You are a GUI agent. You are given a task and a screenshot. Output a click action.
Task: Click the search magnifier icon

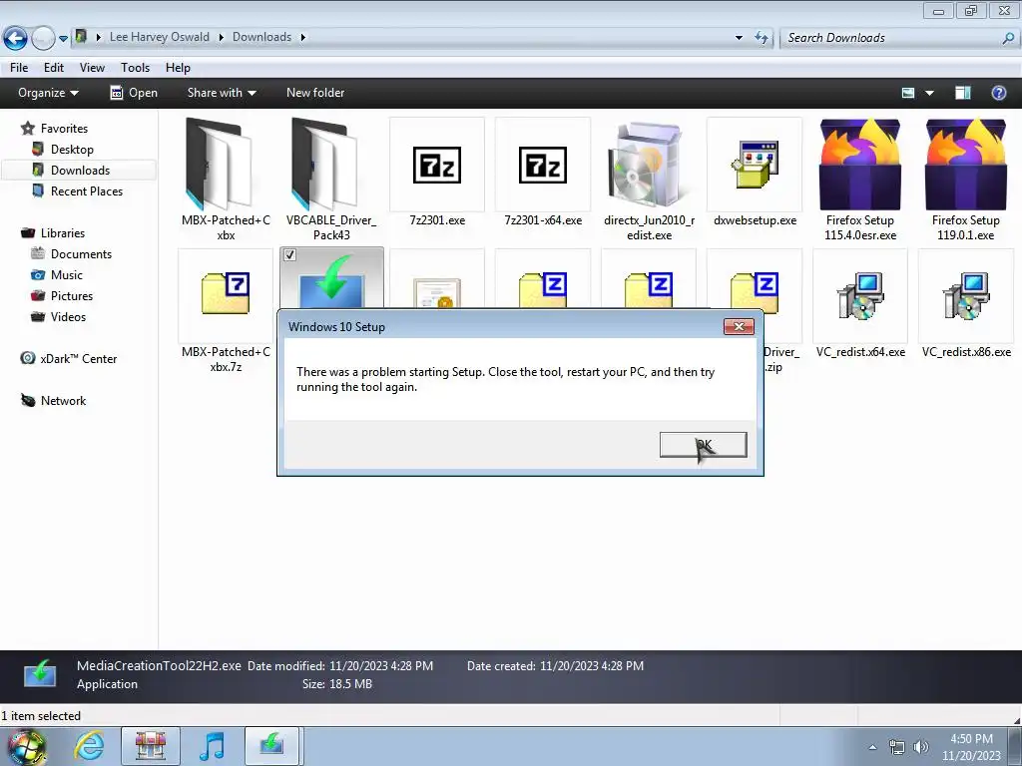[1008, 38]
